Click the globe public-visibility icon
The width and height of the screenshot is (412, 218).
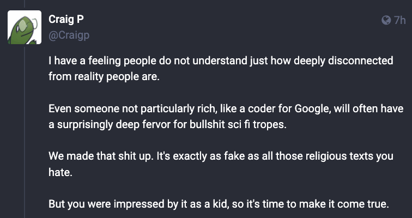(x=386, y=20)
